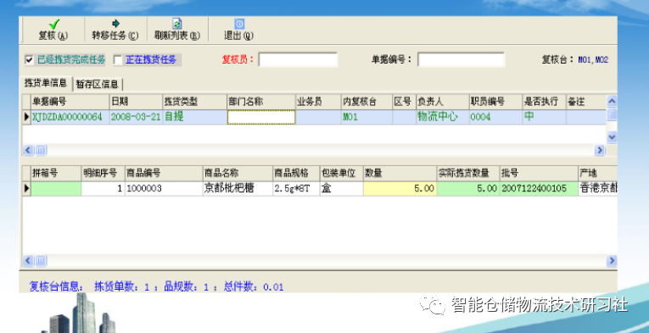
Task: Click the 产地 column header
Action: [598, 173]
